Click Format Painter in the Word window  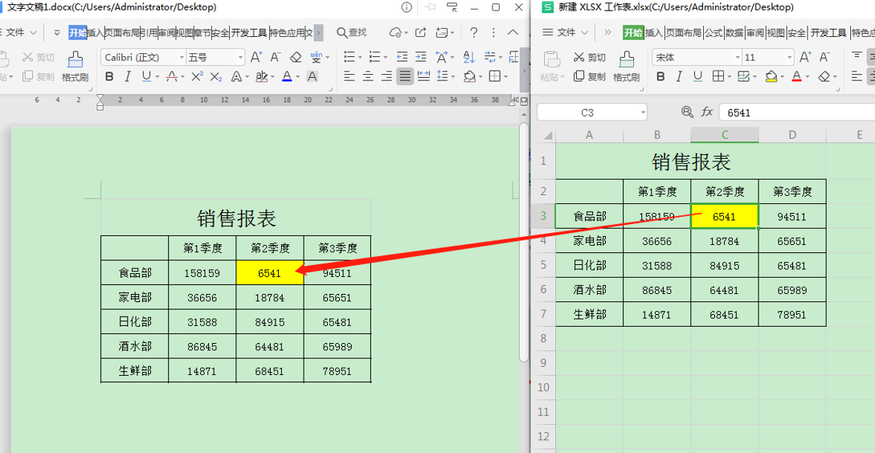coord(76,67)
